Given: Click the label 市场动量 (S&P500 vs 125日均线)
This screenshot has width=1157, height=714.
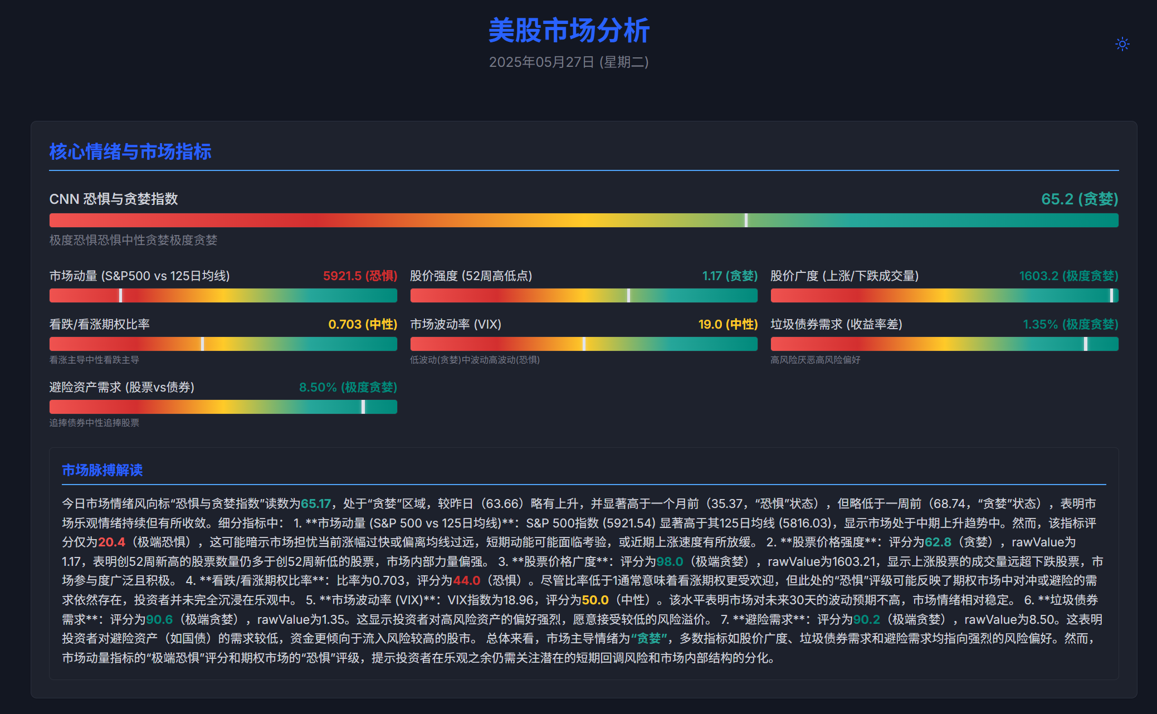Looking at the screenshot, I should click(x=140, y=276).
